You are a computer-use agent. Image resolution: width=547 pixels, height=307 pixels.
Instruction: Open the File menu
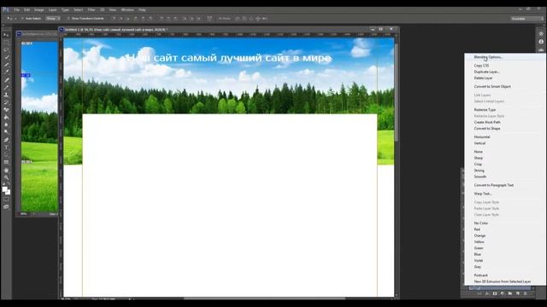click(16, 9)
